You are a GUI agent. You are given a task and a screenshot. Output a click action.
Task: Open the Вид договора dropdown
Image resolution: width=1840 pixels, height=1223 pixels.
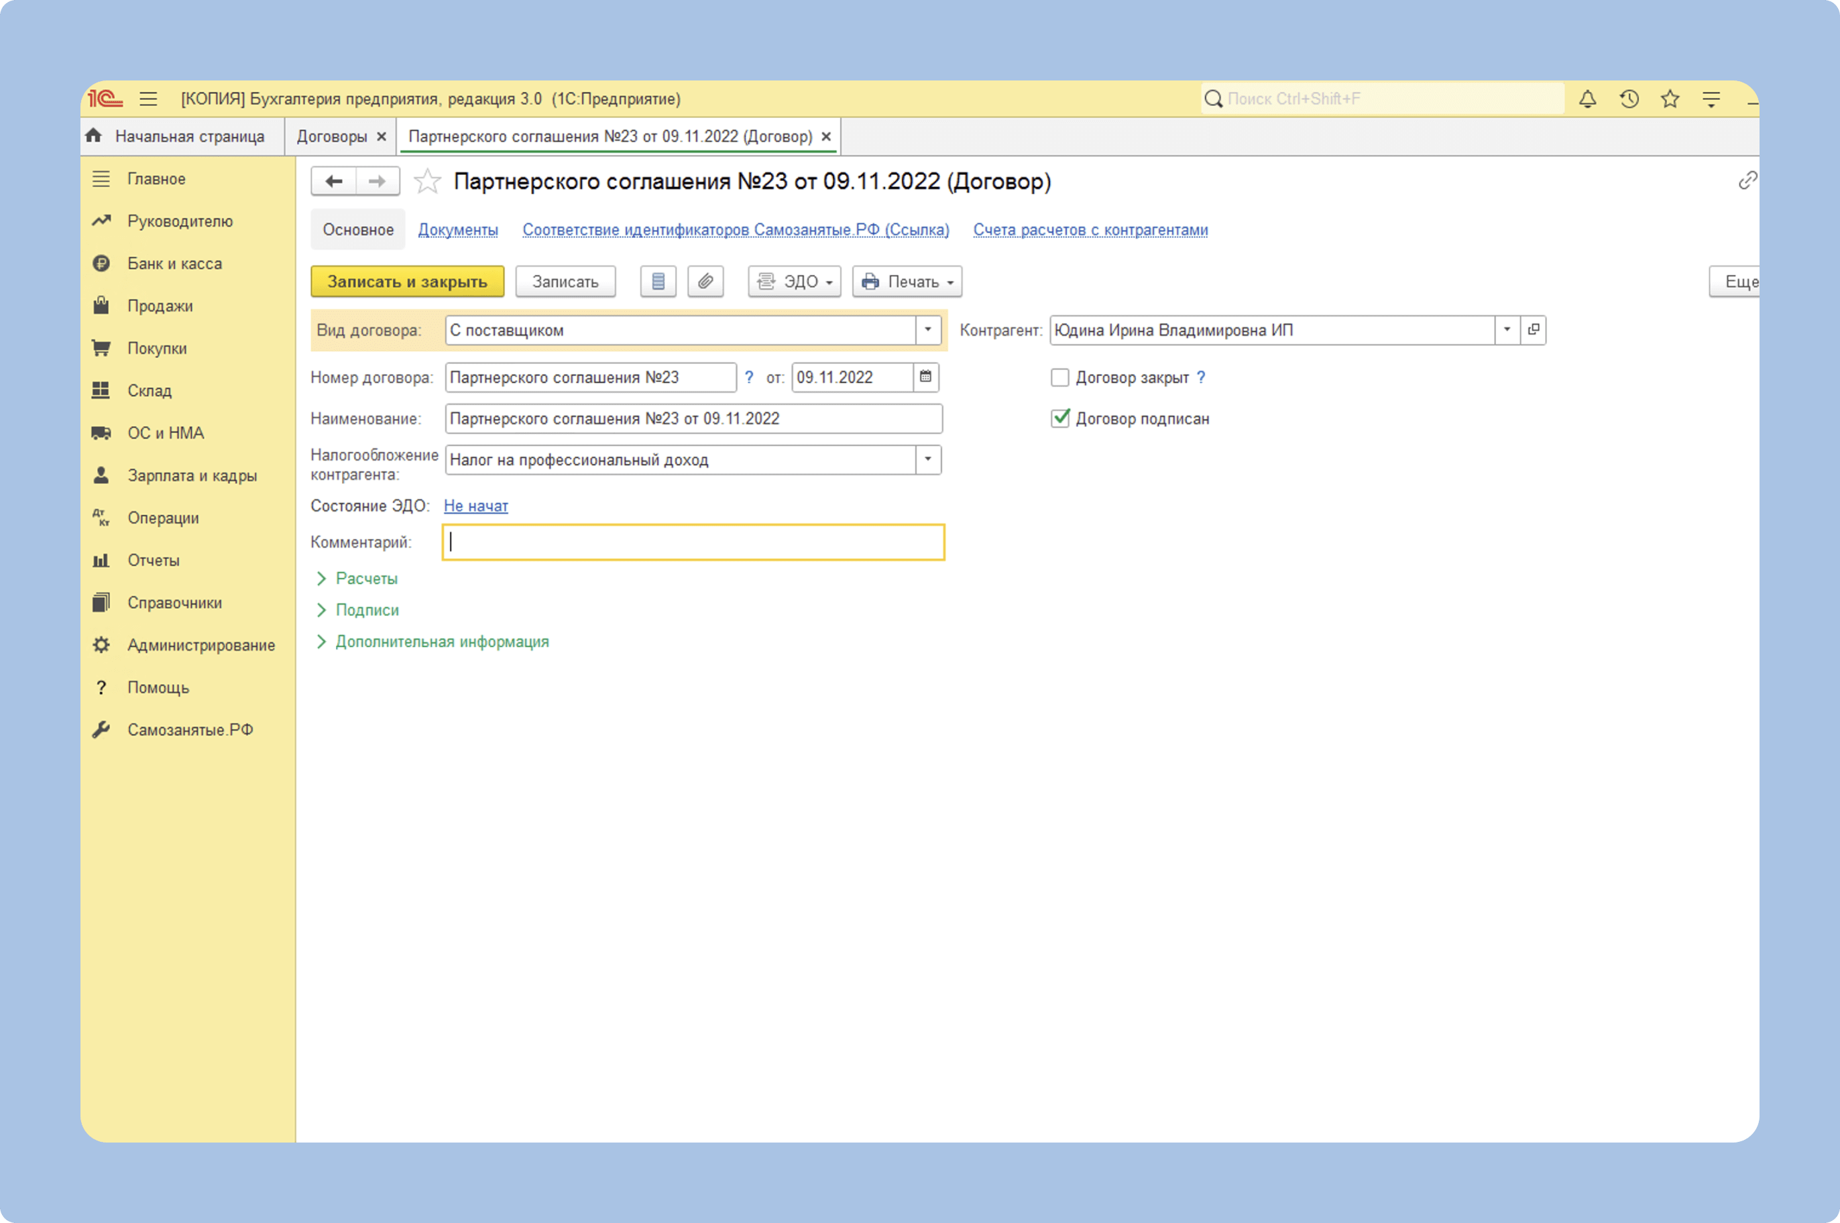(927, 330)
